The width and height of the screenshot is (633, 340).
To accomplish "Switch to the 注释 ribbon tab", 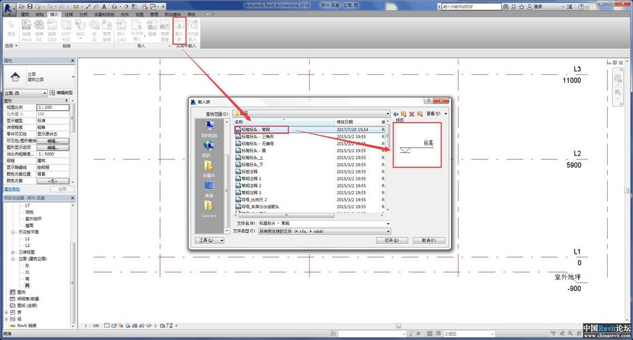I will coord(69,14).
